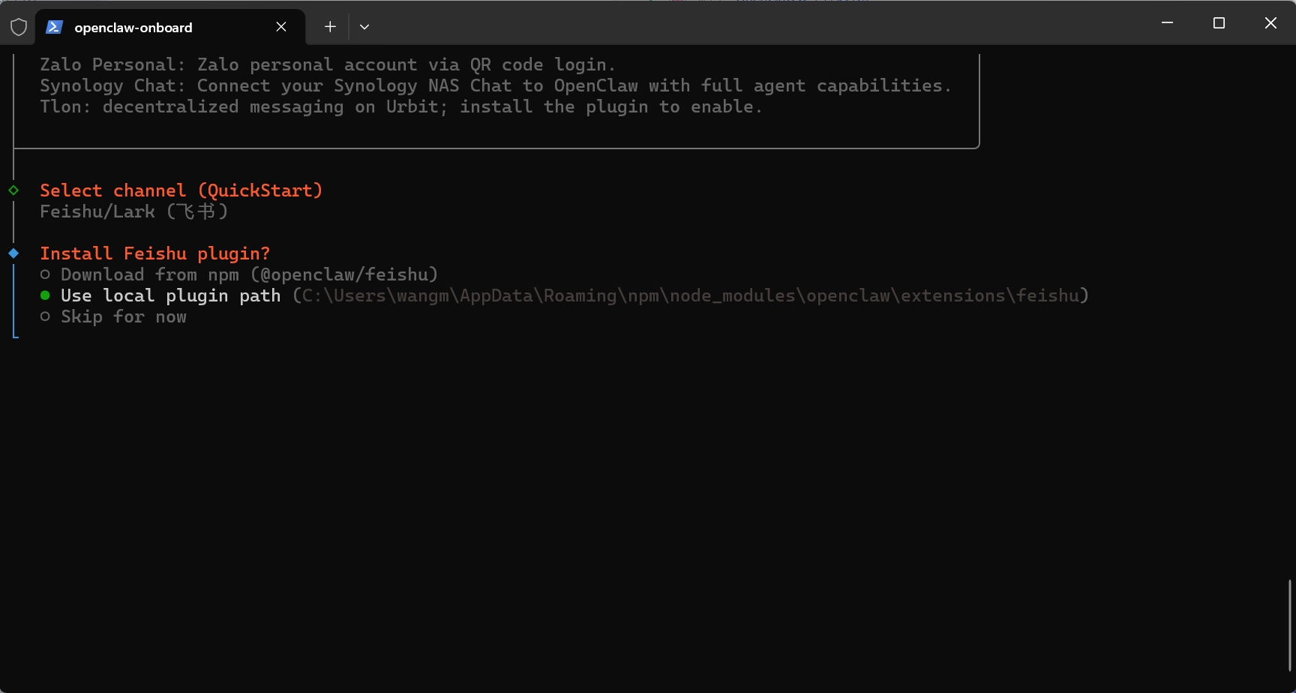Click the Synology Chat description line
The image size is (1296, 693).
tap(495, 85)
